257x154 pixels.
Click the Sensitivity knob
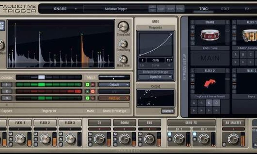click(x=123, y=44)
